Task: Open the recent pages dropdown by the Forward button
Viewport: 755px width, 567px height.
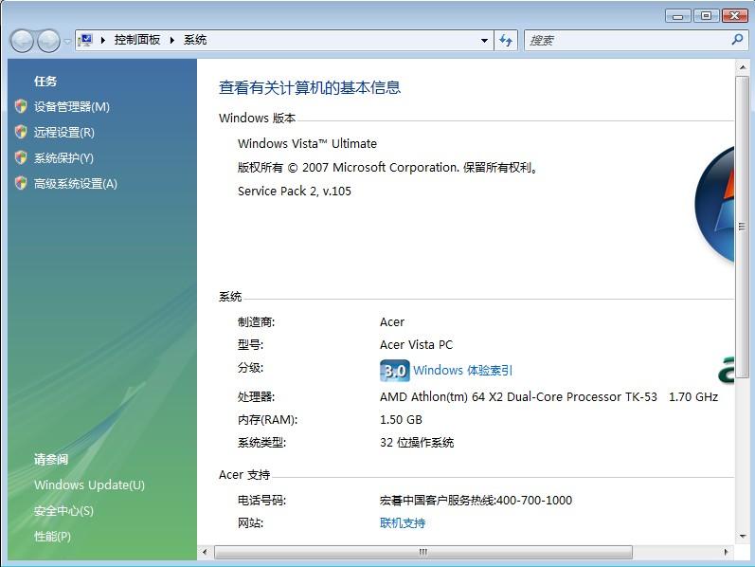Action: 67,42
